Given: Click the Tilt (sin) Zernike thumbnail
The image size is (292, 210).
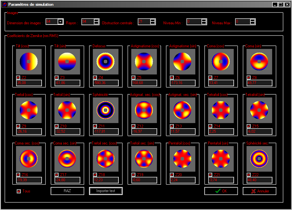Looking at the screenshot, I should 67,62.
